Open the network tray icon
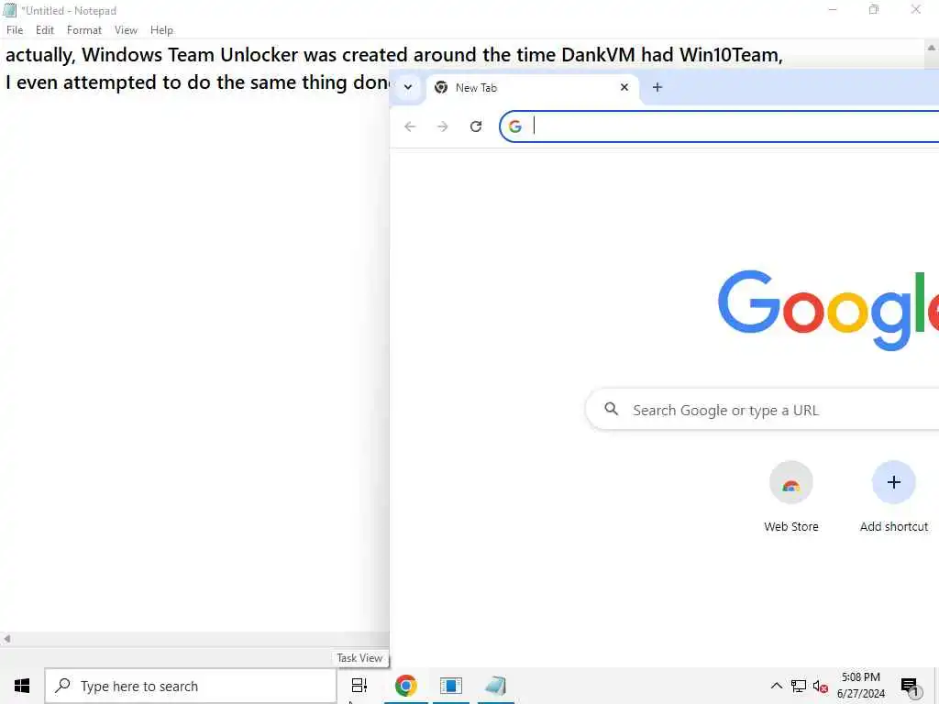Screen dimensions: 939x704 tap(799, 686)
